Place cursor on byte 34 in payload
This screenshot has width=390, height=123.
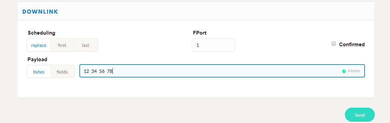point(94,71)
